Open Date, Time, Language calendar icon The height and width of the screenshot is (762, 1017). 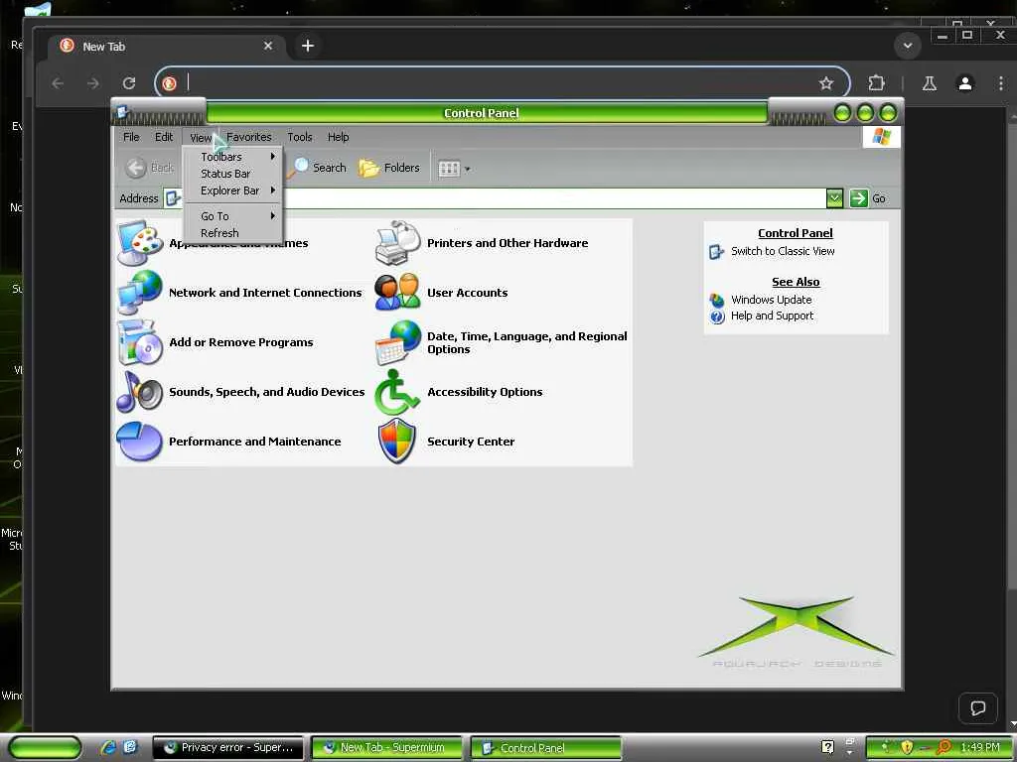397,342
